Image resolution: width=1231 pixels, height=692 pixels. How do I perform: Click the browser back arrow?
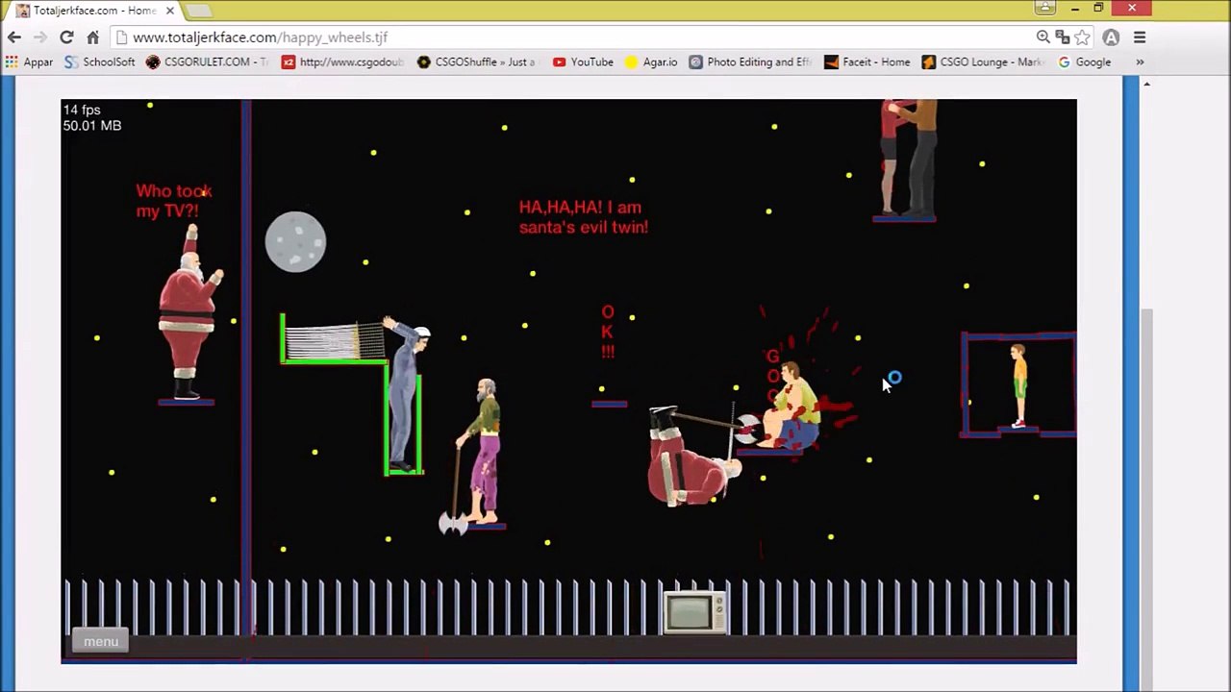pyautogui.click(x=14, y=37)
